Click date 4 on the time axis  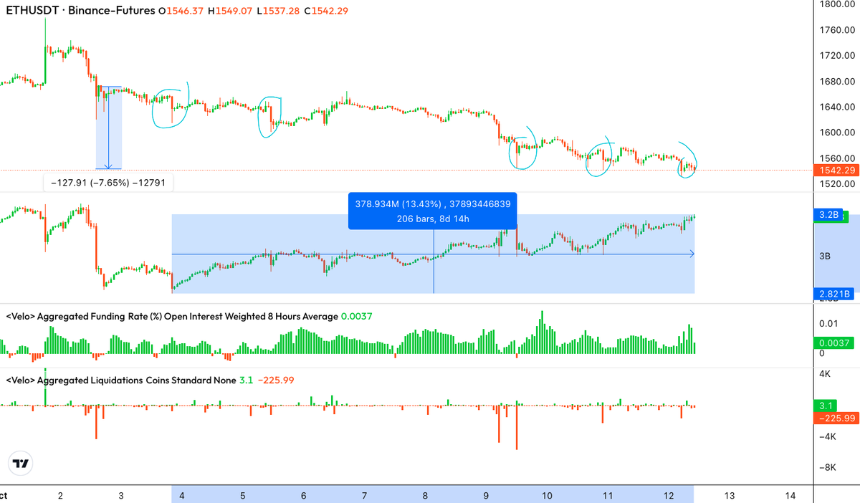point(182,496)
